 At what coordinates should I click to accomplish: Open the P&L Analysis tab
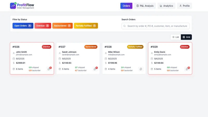pyautogui.click(x=145, y=6)
